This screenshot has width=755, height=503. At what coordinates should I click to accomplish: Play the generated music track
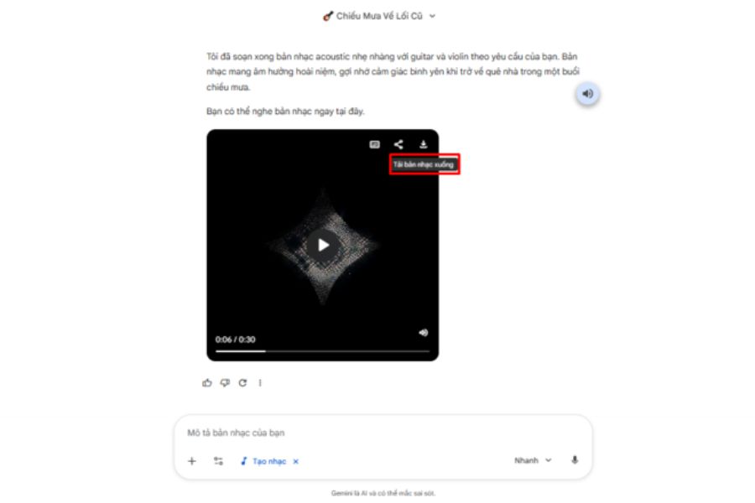[x=323, y=246]
